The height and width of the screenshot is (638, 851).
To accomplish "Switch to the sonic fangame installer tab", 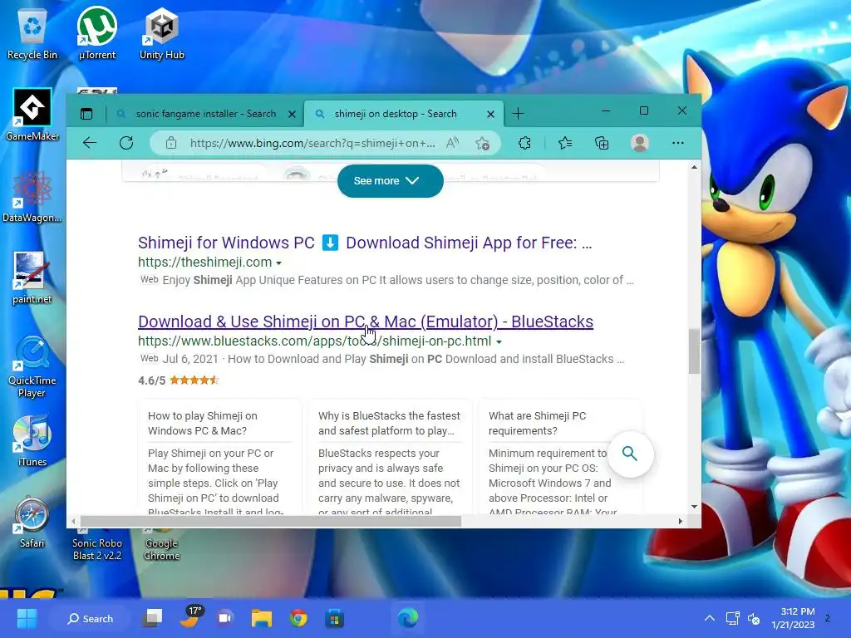I will click(206, 114).
